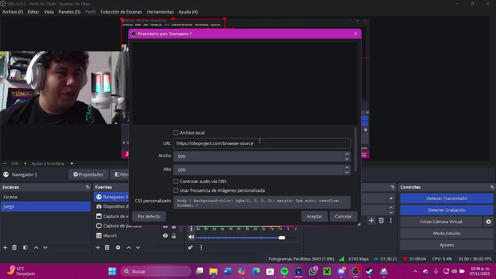Open the Editar menu

33,12
